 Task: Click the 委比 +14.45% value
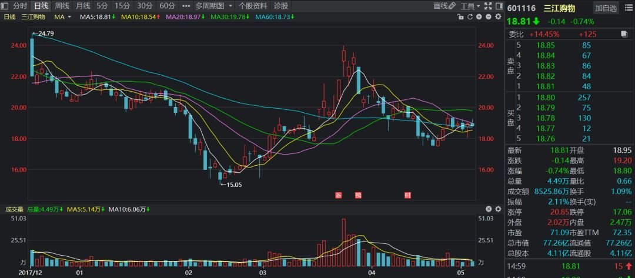(x=544, y=35)
